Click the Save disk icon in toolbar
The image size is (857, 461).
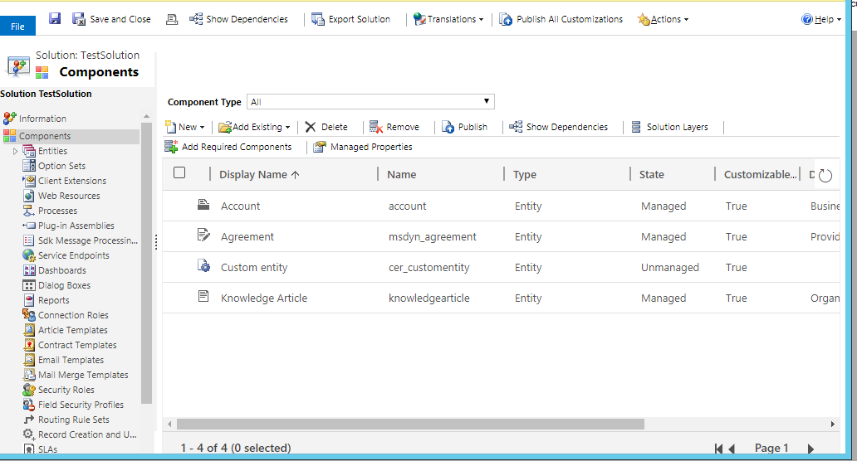55,19
